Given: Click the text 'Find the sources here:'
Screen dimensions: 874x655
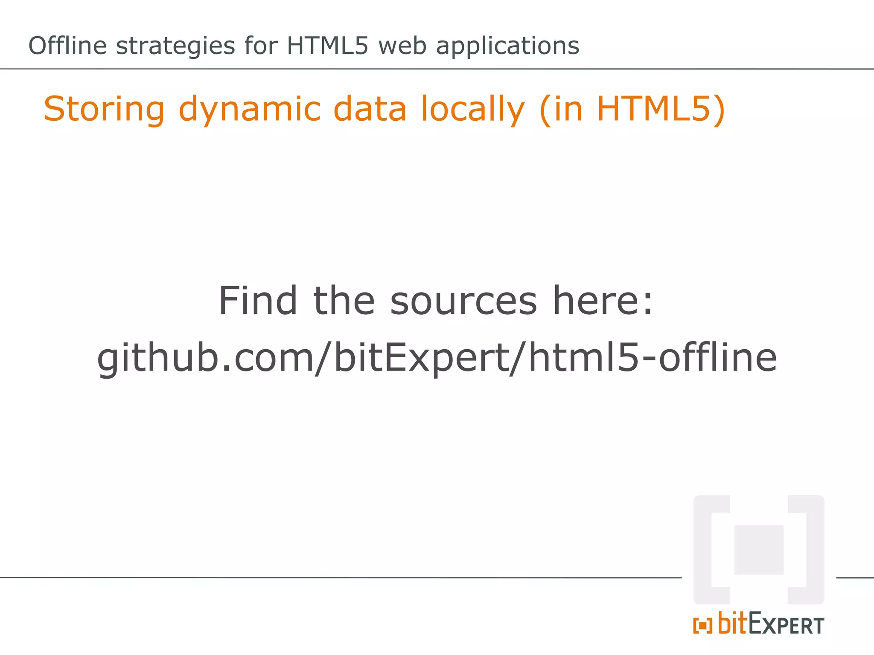Looking at the screenshot, I should [436, 301].
